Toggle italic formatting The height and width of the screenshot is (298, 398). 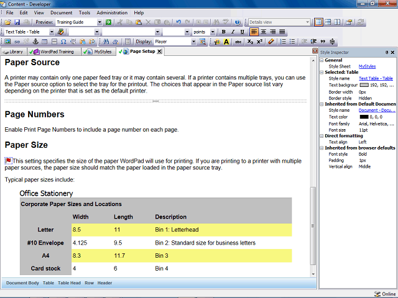click(x=233, y=32)
